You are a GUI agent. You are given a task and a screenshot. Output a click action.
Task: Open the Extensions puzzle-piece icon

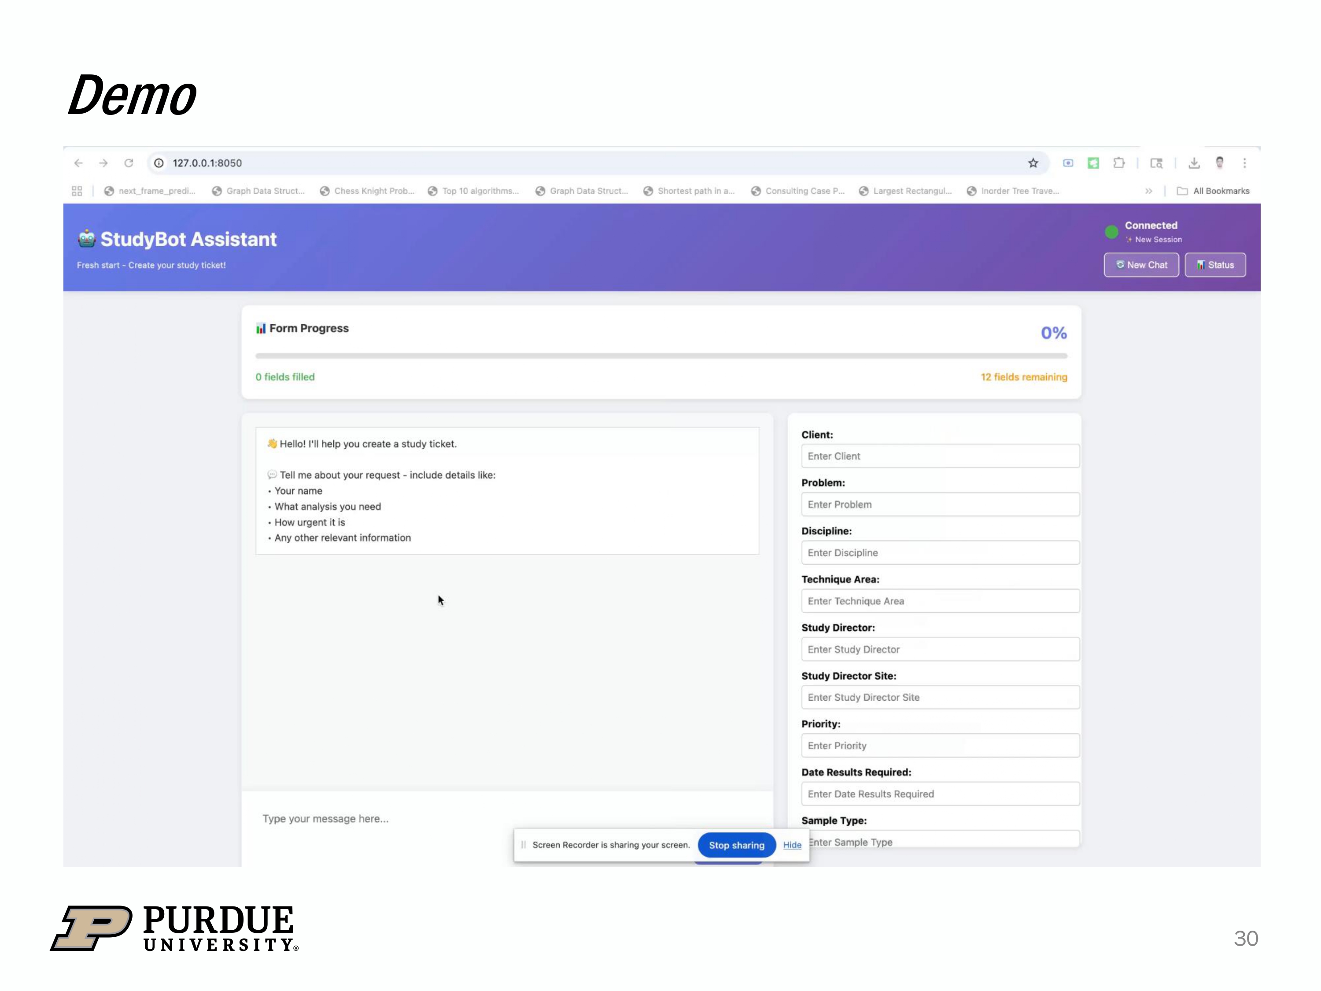(x=1118, y=163)
